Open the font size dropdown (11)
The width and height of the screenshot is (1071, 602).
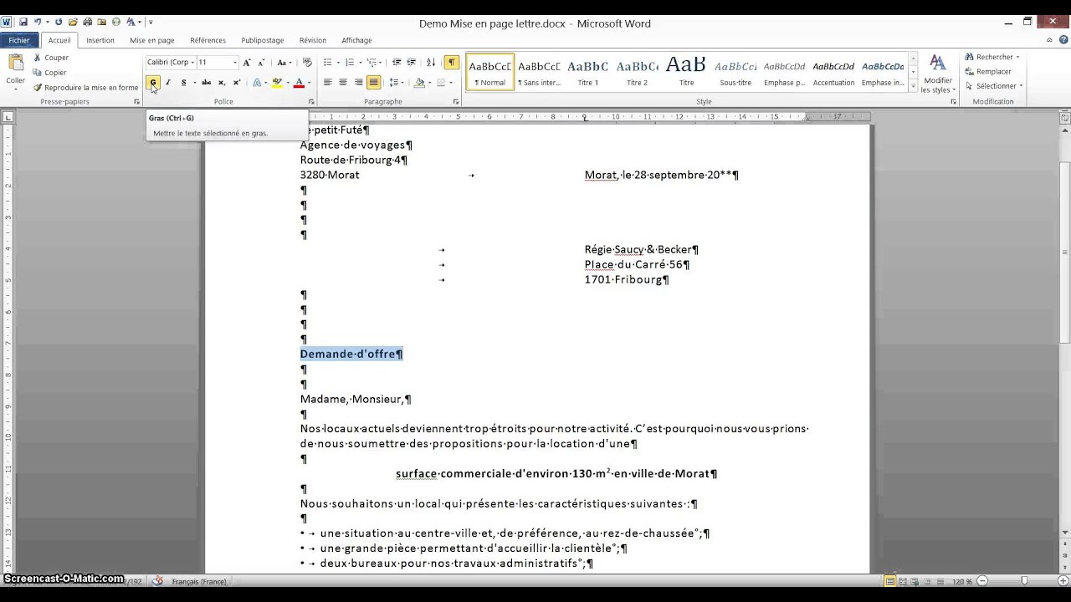click(235, 63)
